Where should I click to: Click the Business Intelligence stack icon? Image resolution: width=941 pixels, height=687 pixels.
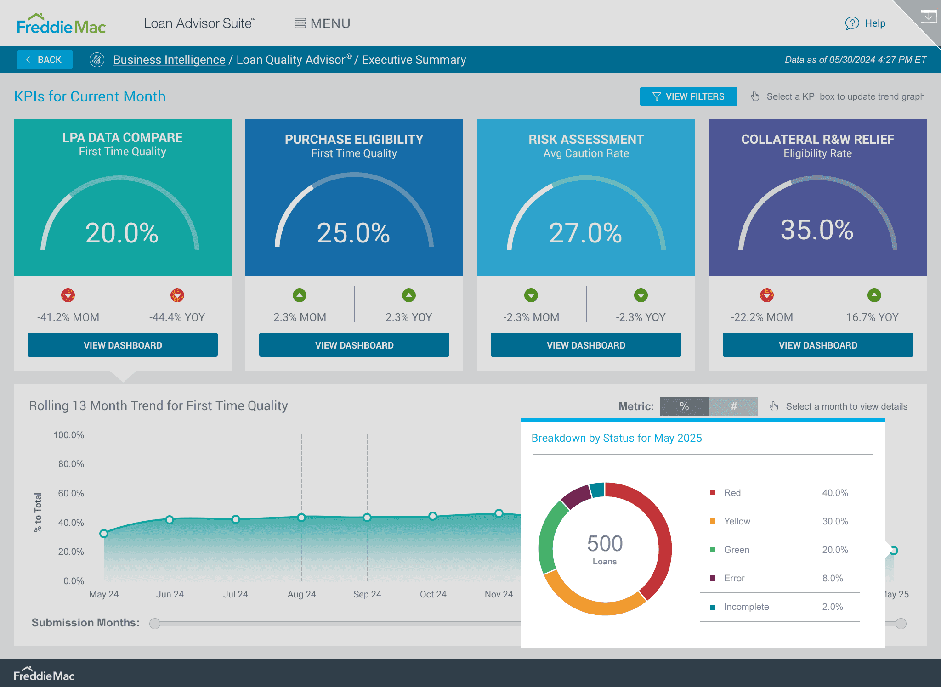coord(97,60)
